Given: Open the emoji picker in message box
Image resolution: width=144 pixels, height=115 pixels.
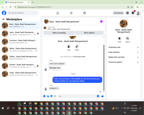Looking at the screenshot, I should tap(98, 96).
